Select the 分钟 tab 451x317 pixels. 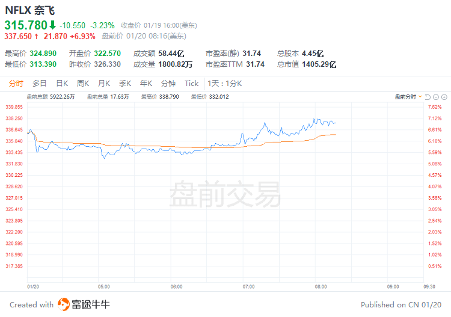click(x=168, y=84)
